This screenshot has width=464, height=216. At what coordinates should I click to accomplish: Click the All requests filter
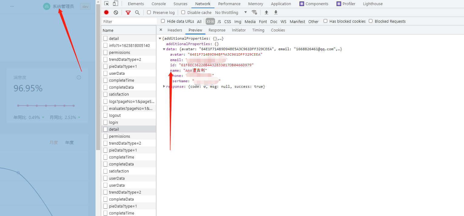(199, 21)
